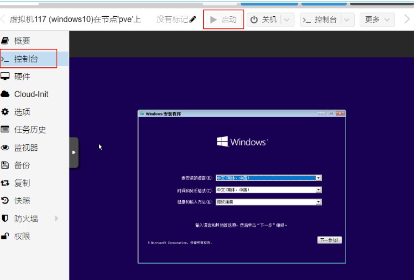Open 概要 summary in the sidebar

tap(22, 41)
